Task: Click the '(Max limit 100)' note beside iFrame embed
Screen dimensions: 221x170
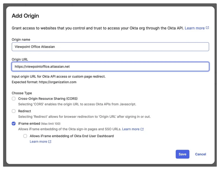Action: pyautogui.click(x=51, y=124)
